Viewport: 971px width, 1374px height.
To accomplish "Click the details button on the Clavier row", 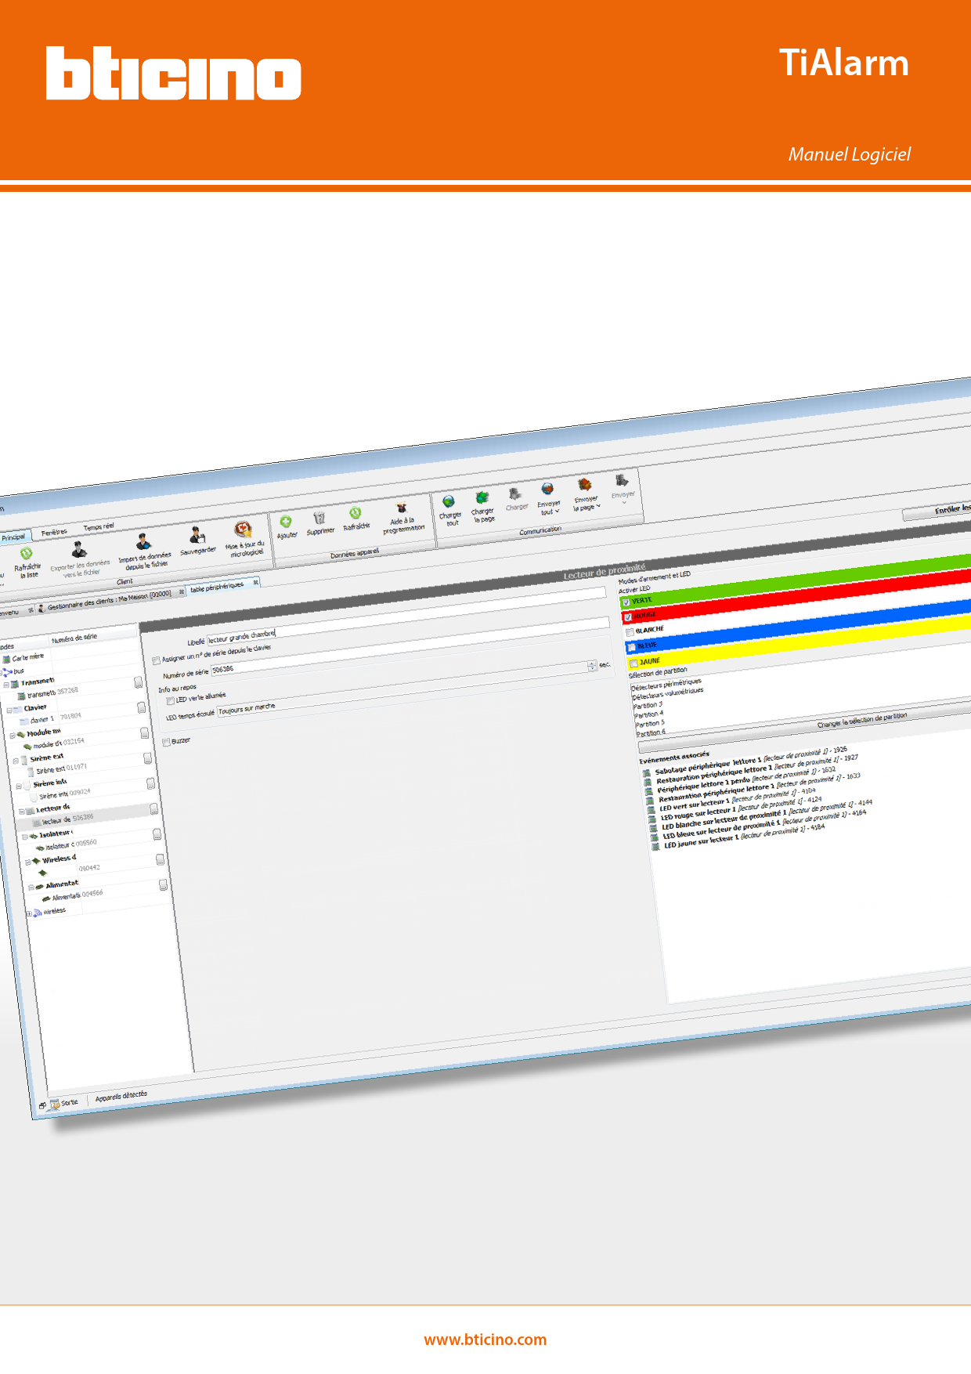I will coord(142,708).
